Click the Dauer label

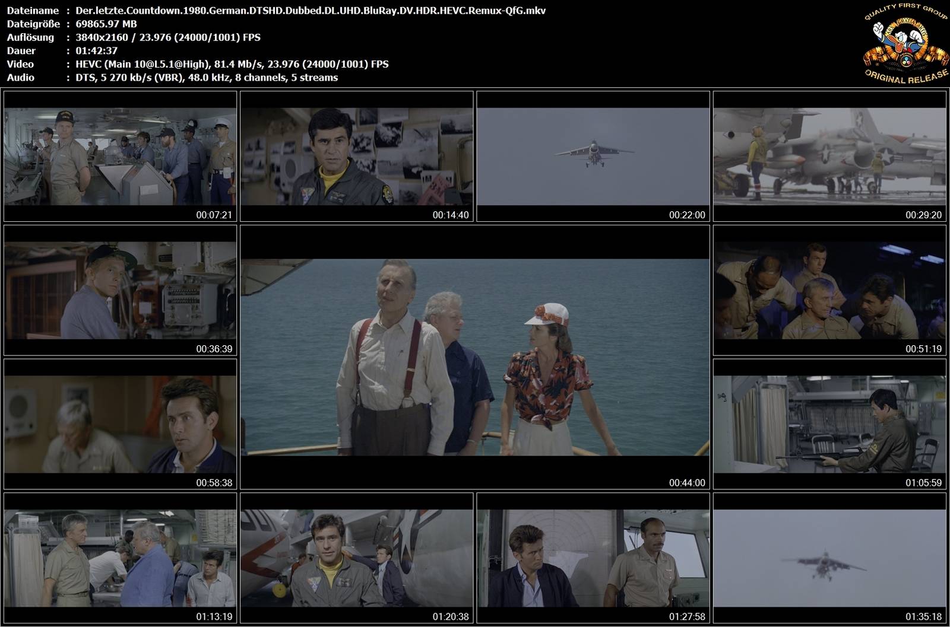[x=21, y=50]
